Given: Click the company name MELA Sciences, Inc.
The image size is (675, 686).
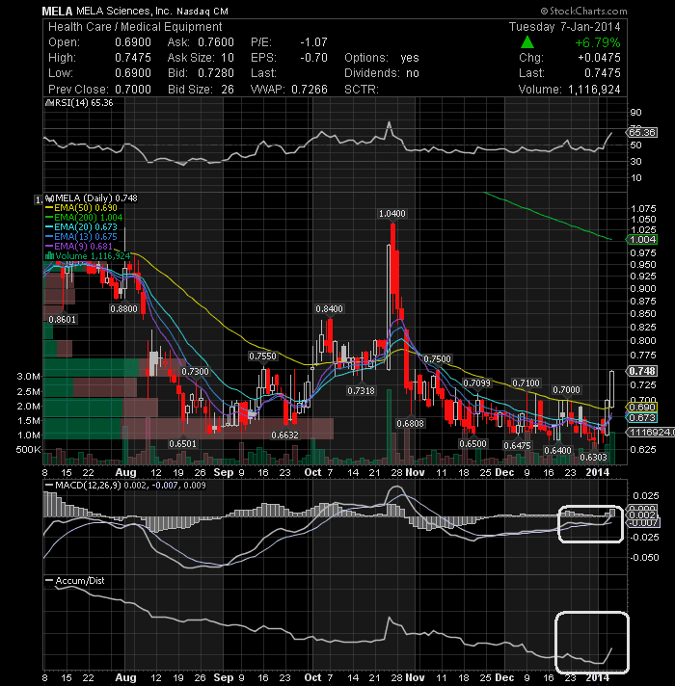Looking at the screenshot, I should [123, 11].
